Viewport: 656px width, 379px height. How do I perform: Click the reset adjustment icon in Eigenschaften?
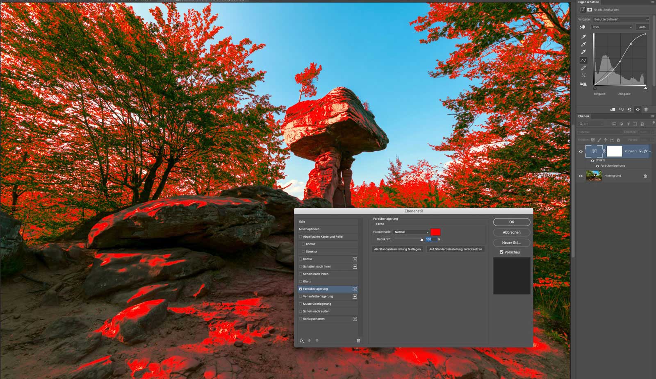tap(629, 109)
